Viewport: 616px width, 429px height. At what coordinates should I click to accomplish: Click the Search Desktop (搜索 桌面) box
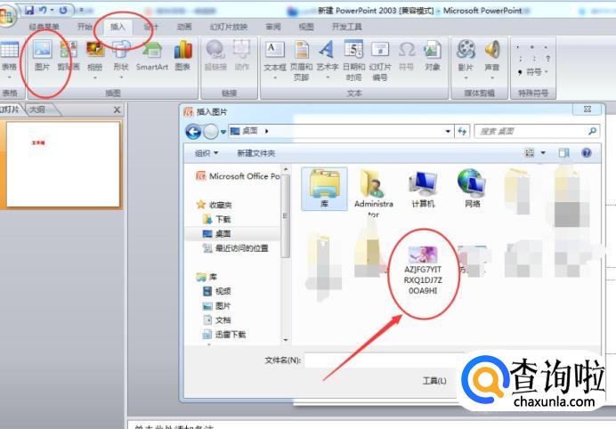coord(537,131)
